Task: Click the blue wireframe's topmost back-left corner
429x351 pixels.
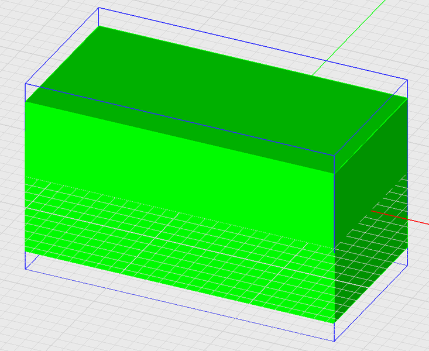Action: click(x=98, y=8)
